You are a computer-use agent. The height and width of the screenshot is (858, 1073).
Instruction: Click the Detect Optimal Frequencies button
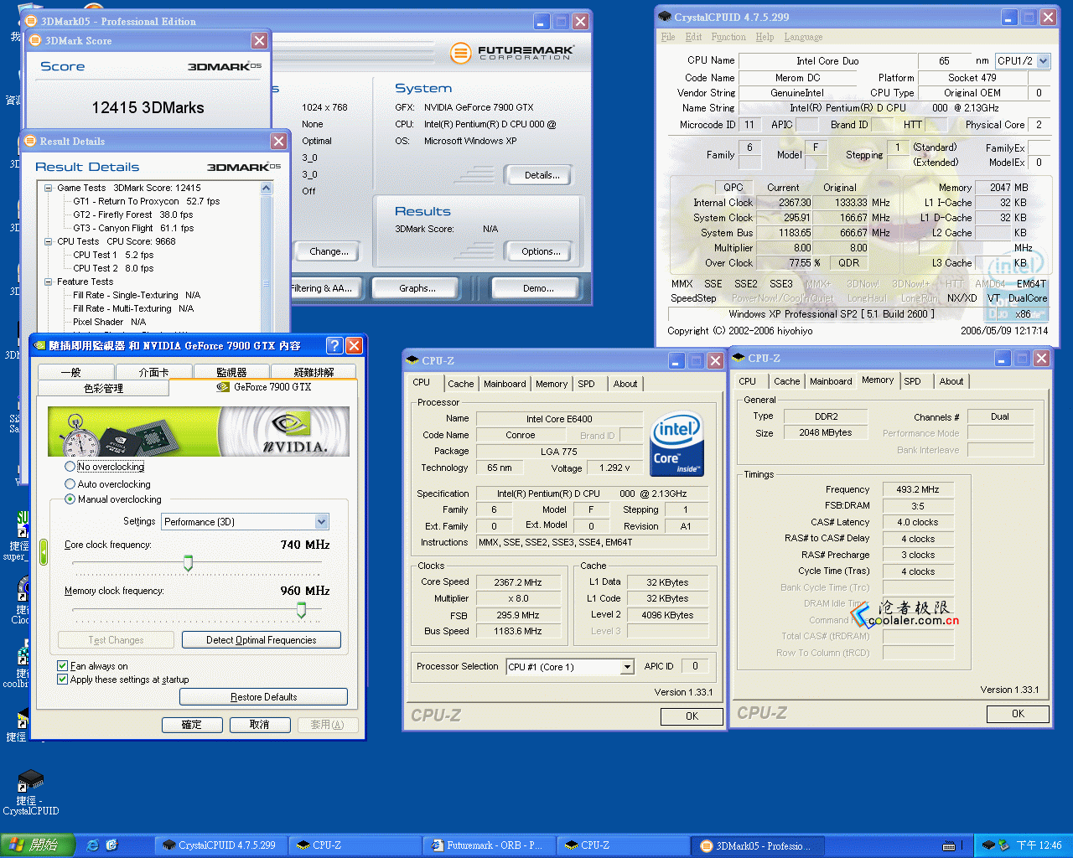pyautogui.click(x=261, y=640)
